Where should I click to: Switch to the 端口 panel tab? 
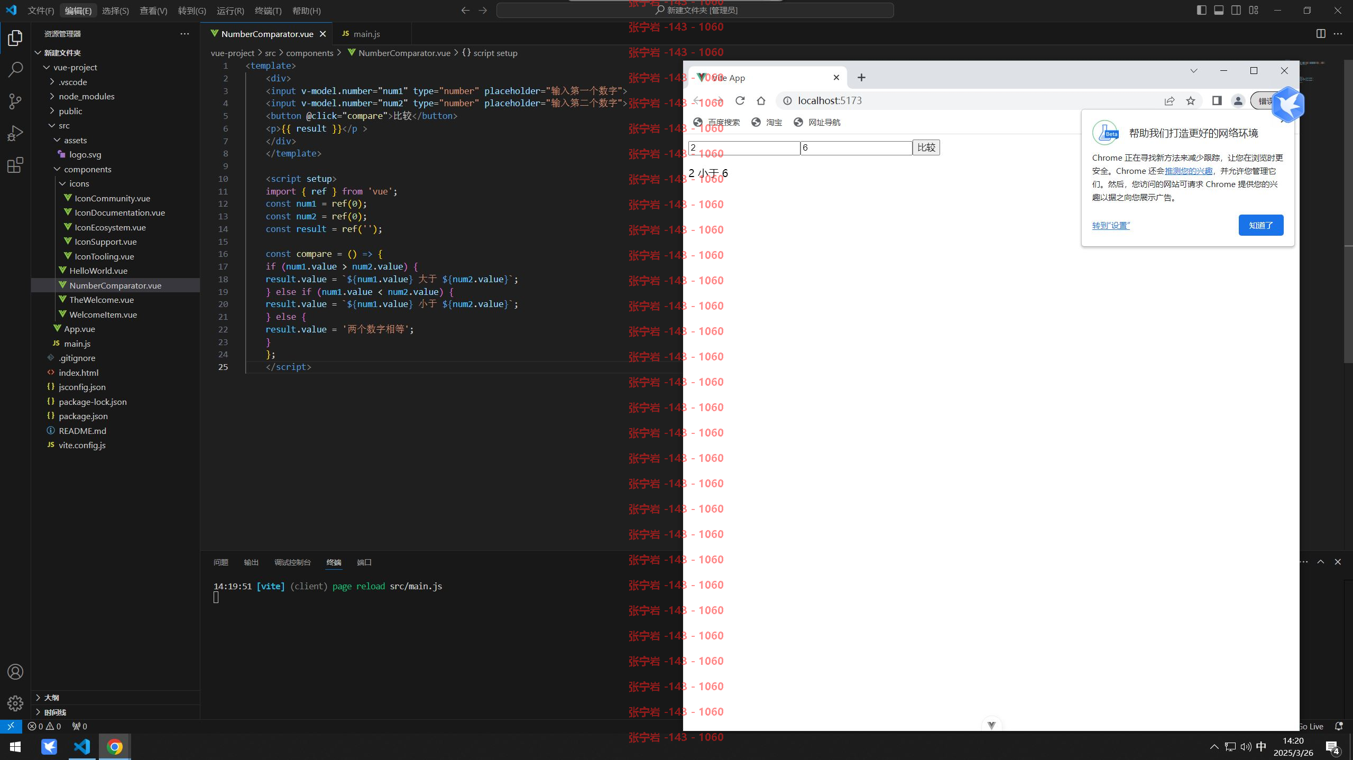coord(364,562)
